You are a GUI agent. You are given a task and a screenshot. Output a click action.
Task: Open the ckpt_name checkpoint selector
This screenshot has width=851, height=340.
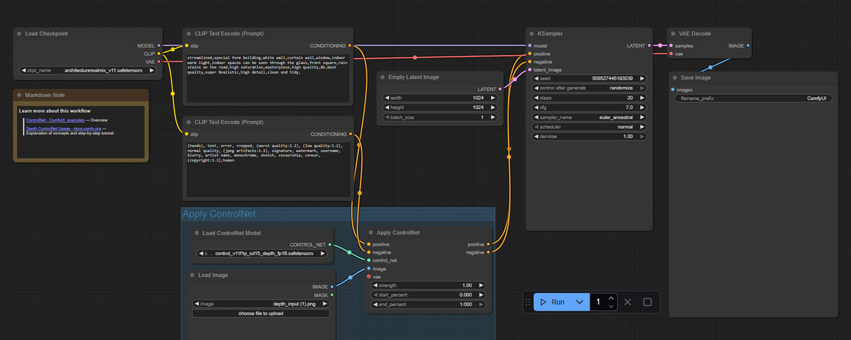(88, 70)
